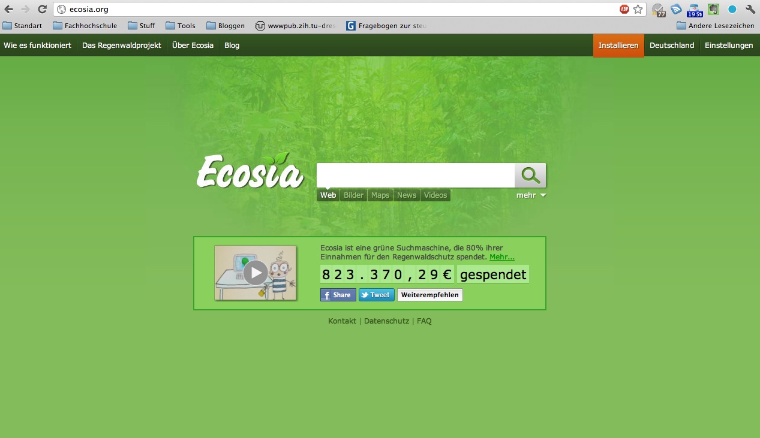Open Wie es funktioniert page
This screenshot has height=438, width=760.
(x=38, y=46)
